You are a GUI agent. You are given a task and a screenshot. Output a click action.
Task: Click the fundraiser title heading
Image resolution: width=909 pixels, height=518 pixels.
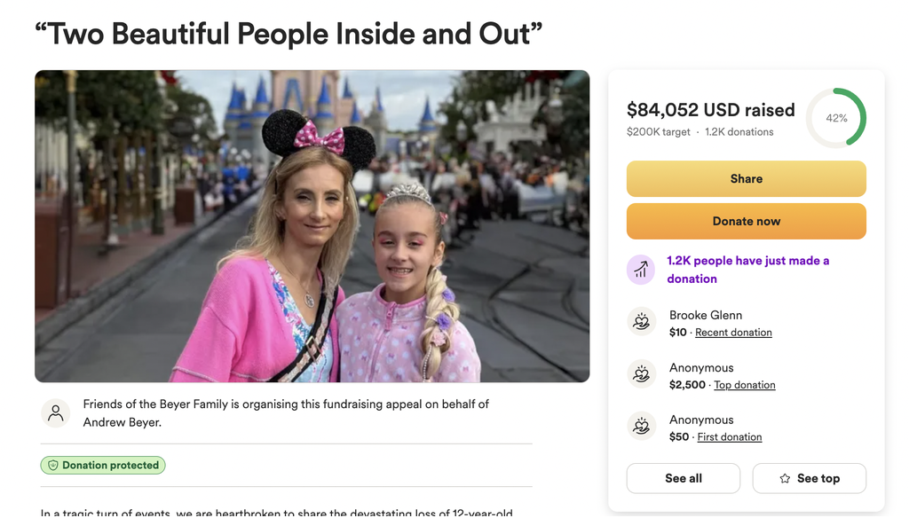[289, 34]
